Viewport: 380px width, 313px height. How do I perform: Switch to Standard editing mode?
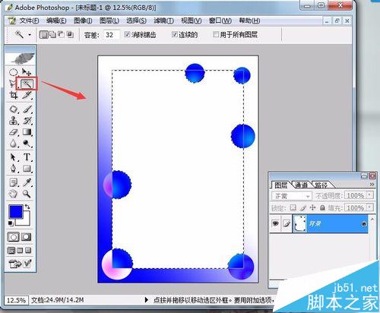(x=13, y=237)
